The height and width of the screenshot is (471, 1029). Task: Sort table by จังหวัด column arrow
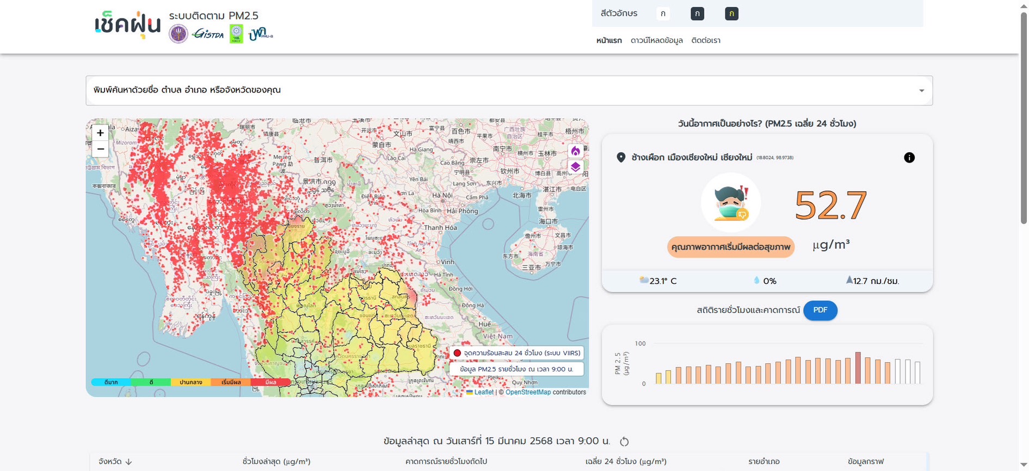click(129, 462)
